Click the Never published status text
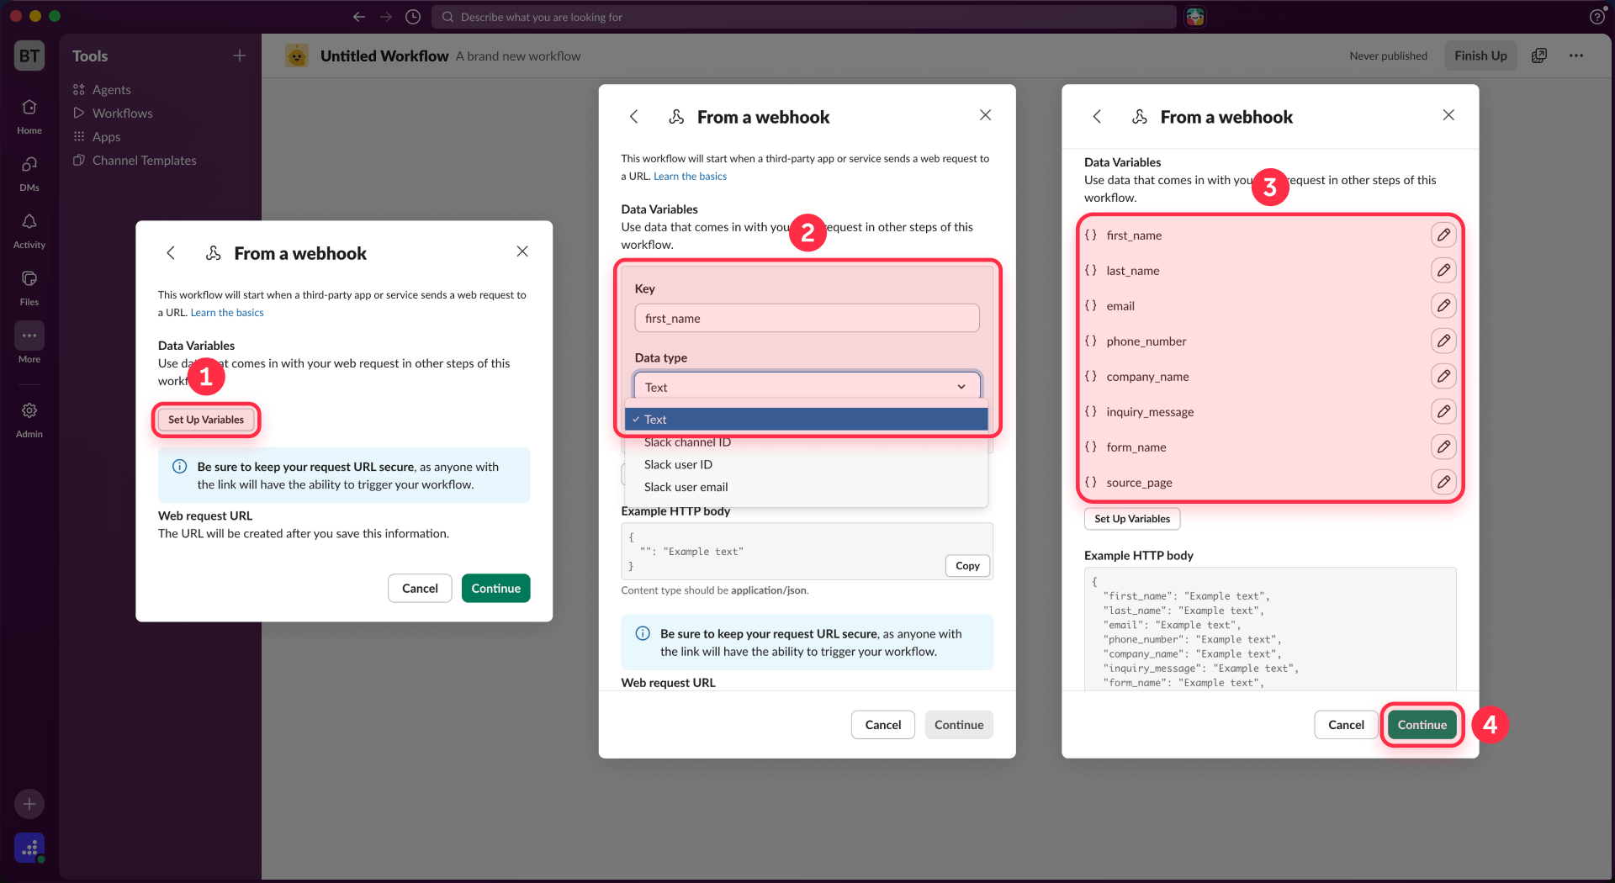This screenshot has height=883, width=1615. (x=1389, y=56)
